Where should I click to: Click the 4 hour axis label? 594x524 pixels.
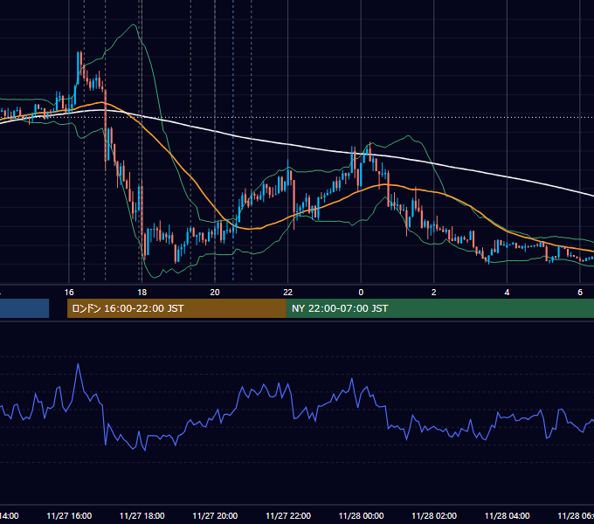coord(507,293)
